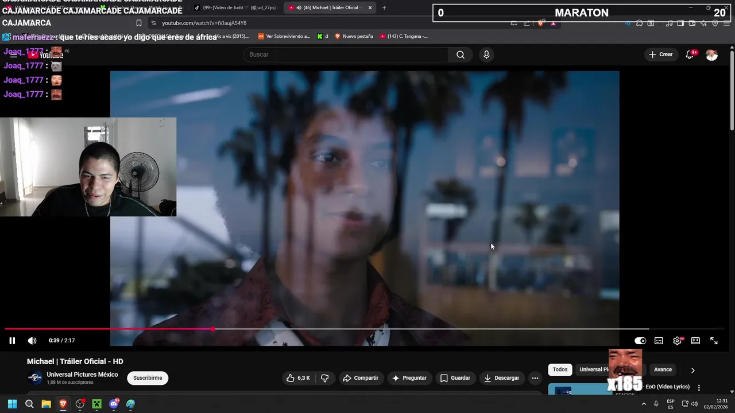Viewport: 735px width, 413px height.
Task: Open the YouTube notifications bell
Action: pos(690,54)
